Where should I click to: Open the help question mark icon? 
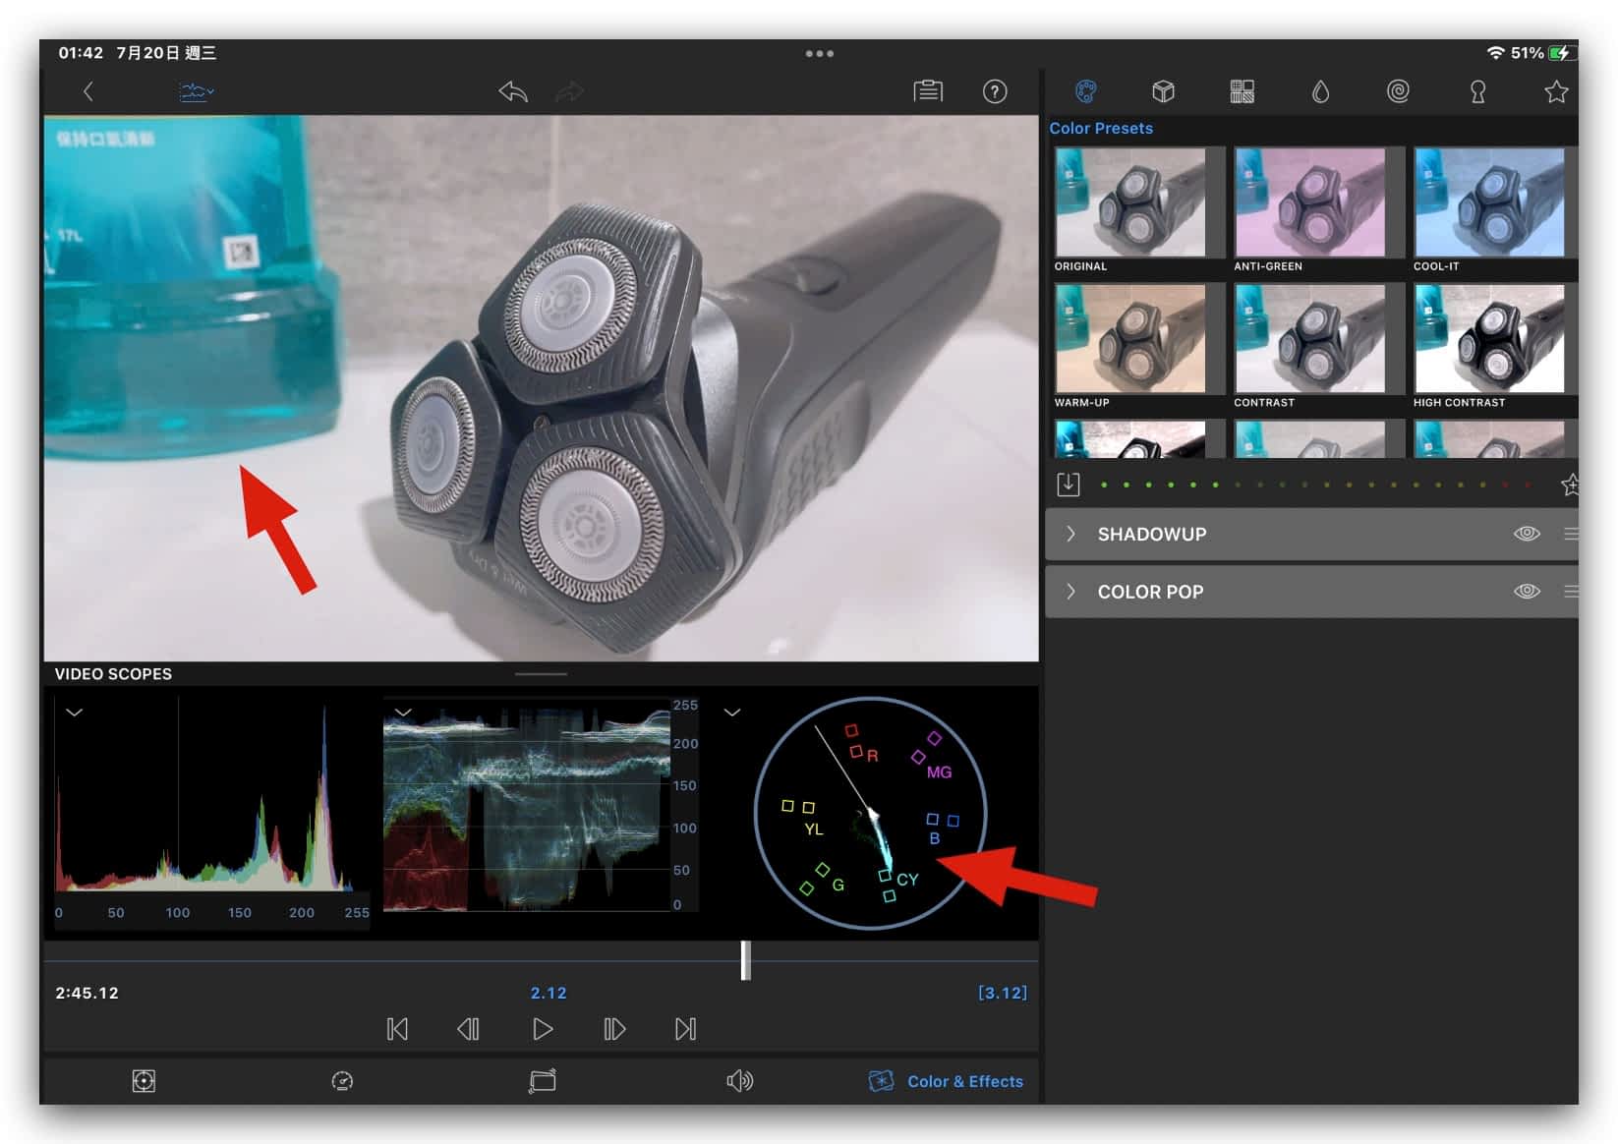coord(994,92)
